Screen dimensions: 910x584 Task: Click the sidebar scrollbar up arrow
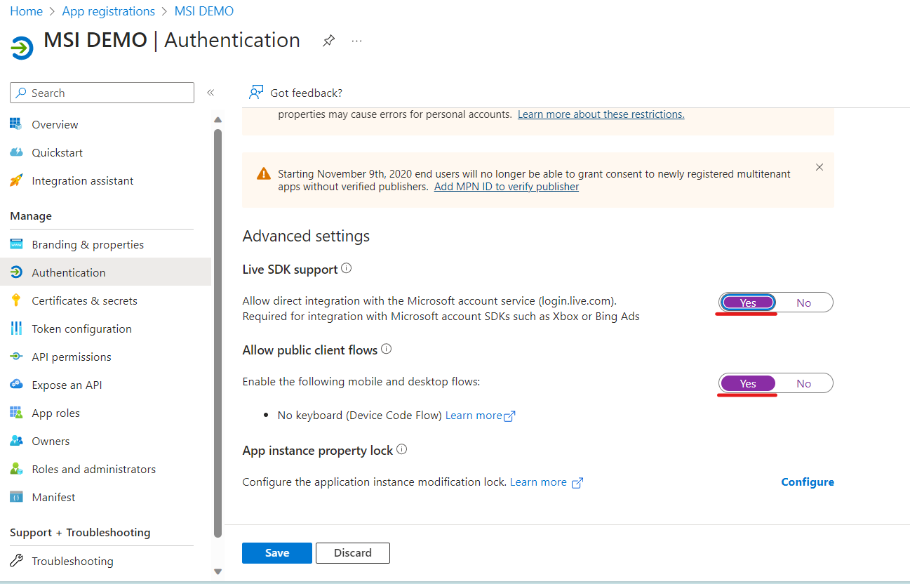pos(218,119)
